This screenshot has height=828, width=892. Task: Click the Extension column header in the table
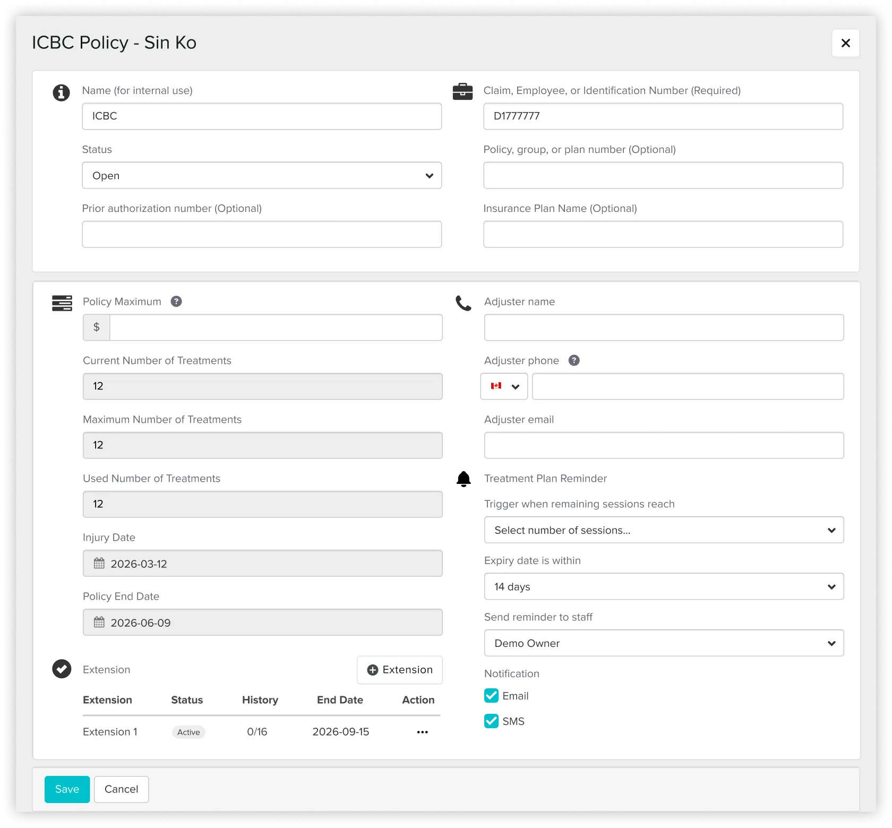coord(107,700)
